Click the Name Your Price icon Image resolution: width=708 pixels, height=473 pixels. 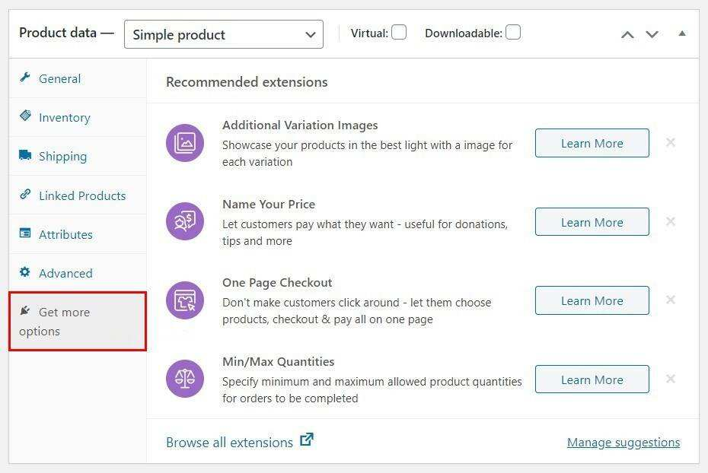tap(184, 221)
